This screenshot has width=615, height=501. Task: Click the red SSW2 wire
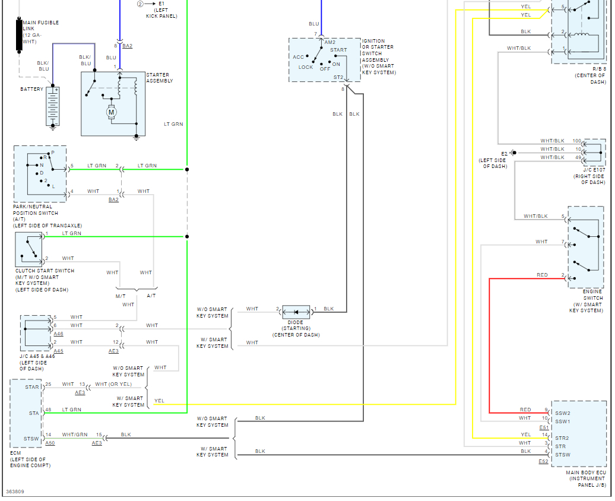(x=490, y=345)
